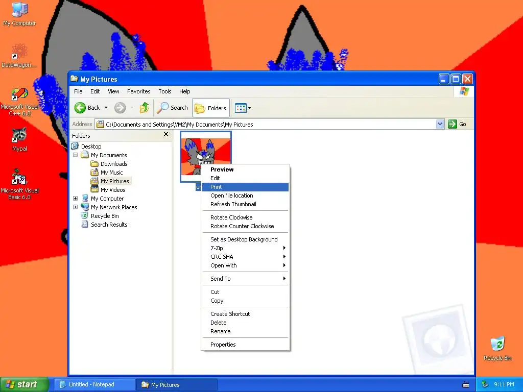The height and width of the screenshot is (392, 523).
Task: Click My Pictures taskbar button
Action: coord(177,385)
